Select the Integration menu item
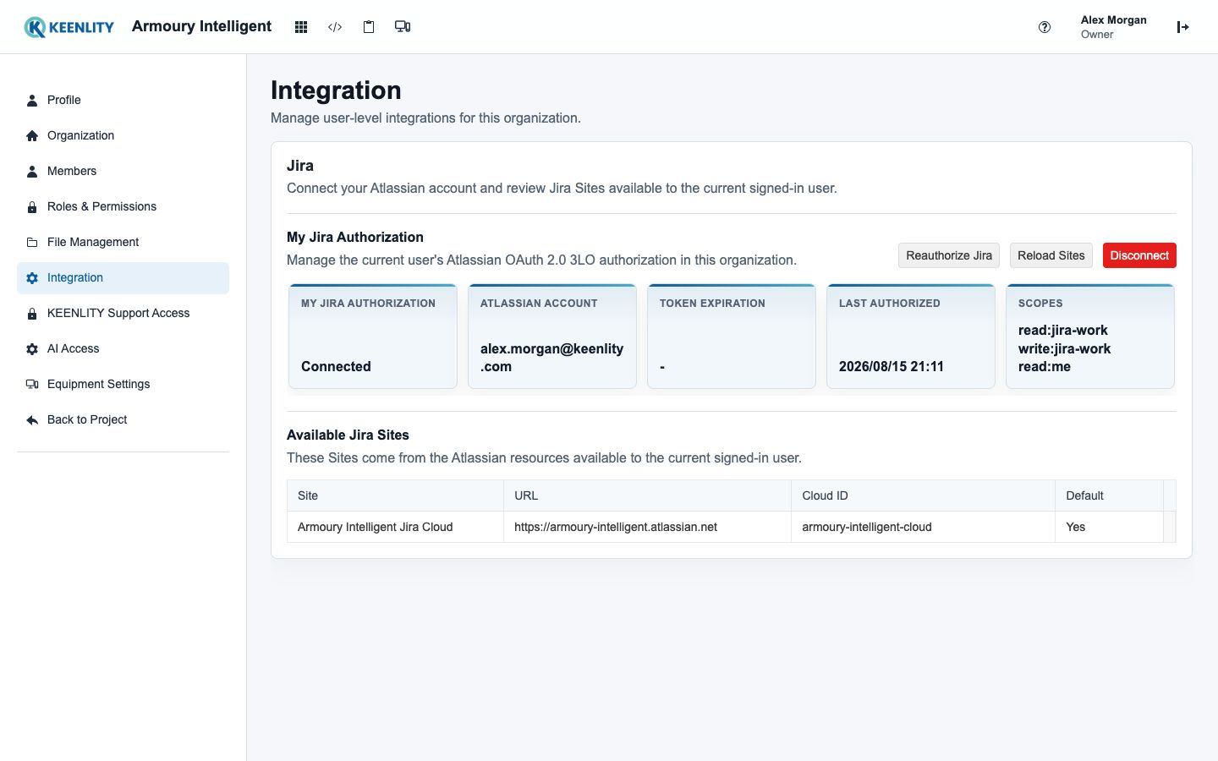This screenshot has width=1218, height=761. 123,277
